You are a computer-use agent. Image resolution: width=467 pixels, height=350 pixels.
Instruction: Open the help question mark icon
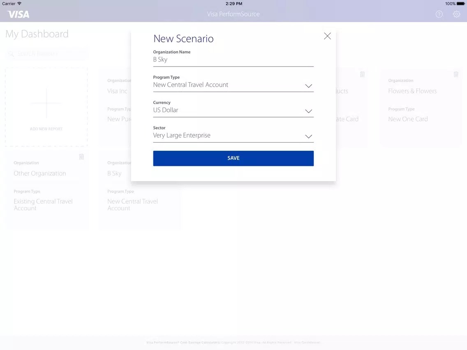439,14
